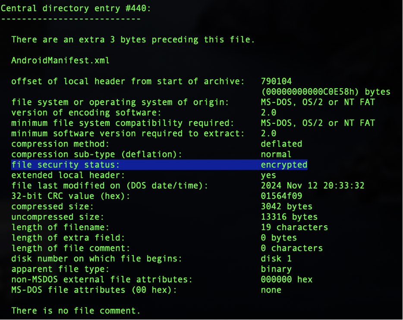
Task: Select the highlighted value 'encrypted'
Action: (x=284, y=165)
